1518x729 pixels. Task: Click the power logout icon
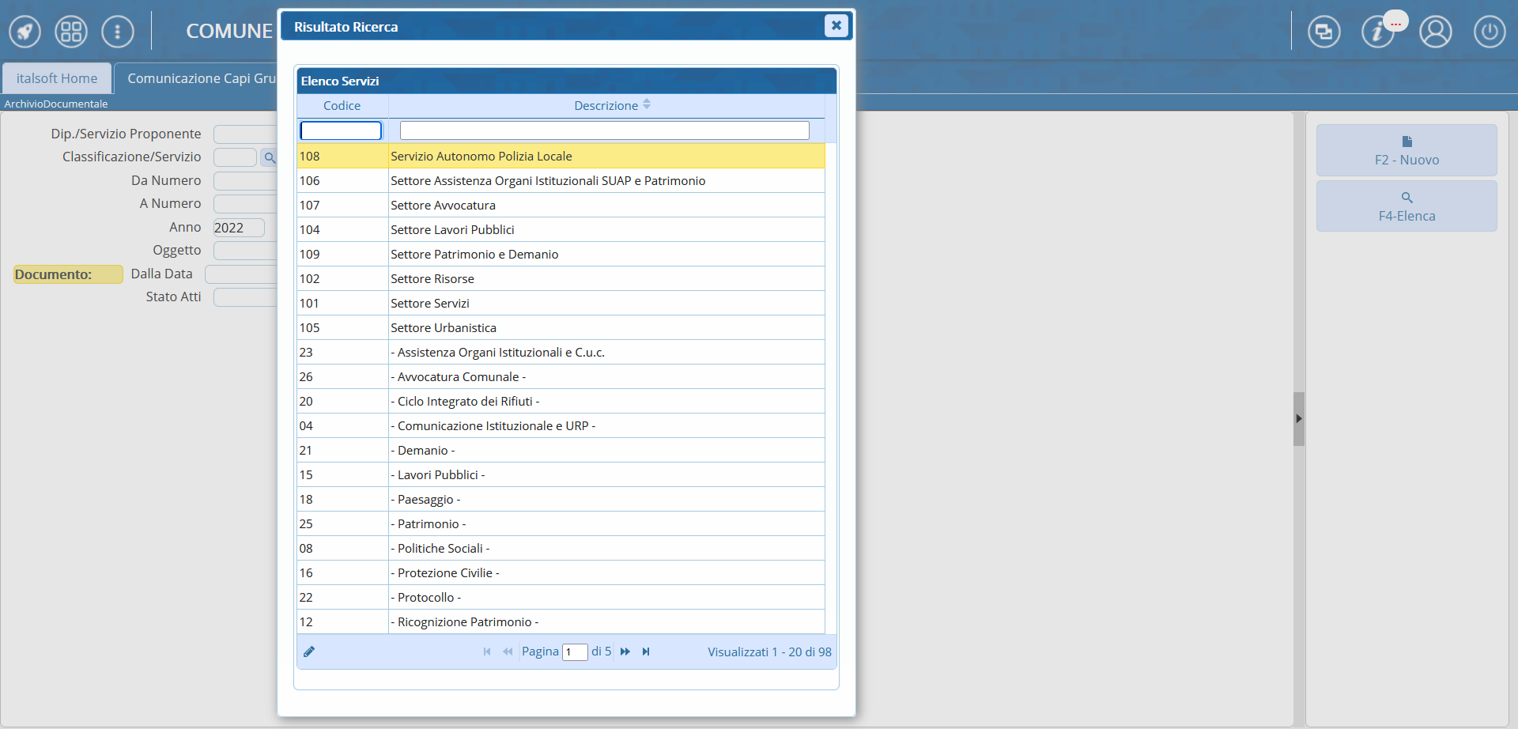pos(1489,32)
